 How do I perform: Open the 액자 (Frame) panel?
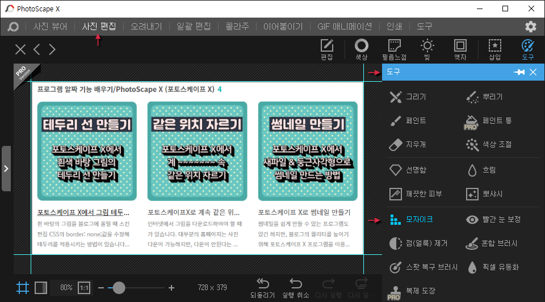tap(460, 50)
